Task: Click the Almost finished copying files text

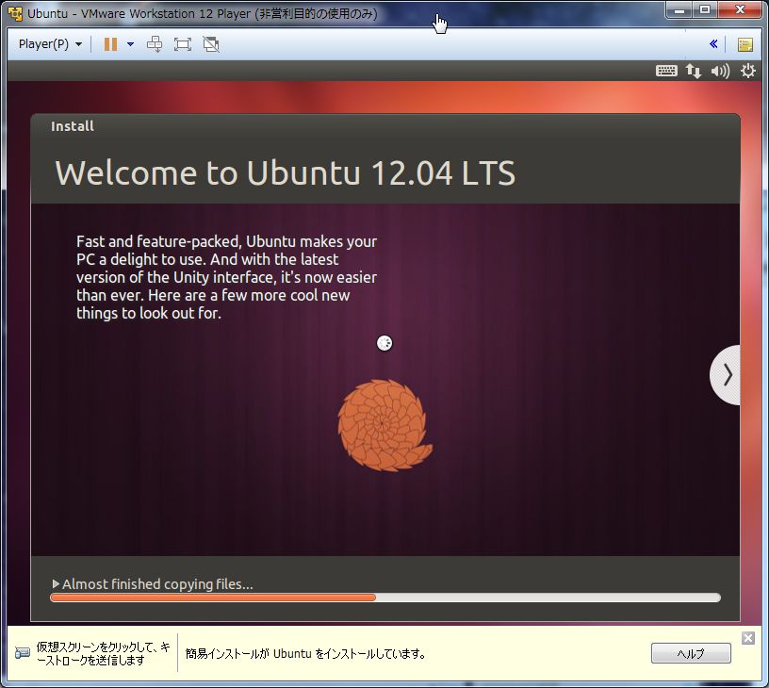Action: [x=157, y=584]
